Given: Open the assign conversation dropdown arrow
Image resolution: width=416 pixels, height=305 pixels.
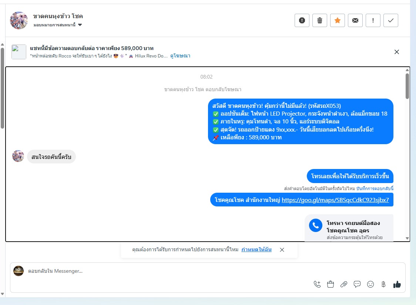Looking at the screenshot, I should click(x=80, y=25).
